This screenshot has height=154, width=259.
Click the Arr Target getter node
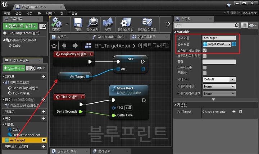(x=75, y=76)
